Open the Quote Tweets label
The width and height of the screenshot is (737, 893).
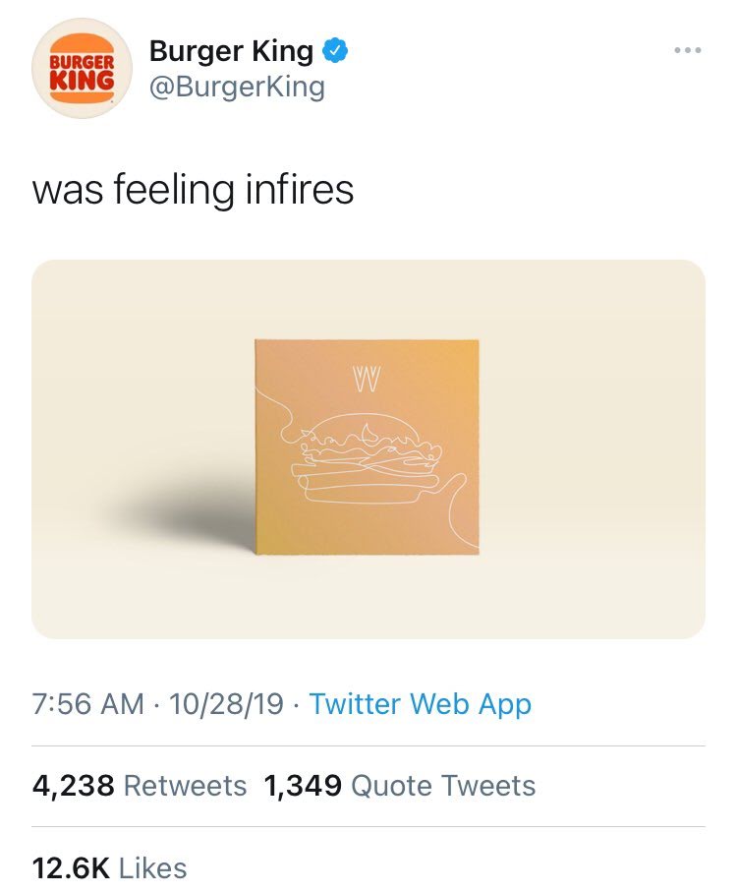443,786
